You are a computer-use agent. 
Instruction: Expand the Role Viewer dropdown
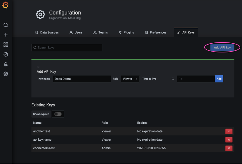point(130,79)
